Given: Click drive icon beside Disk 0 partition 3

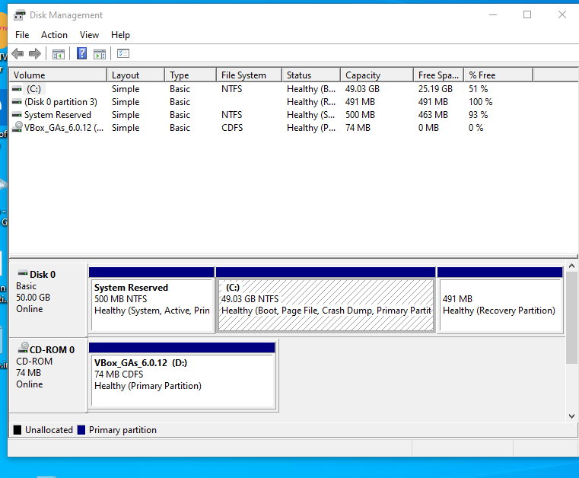Looking at the screenshot, I should point(17,102).
